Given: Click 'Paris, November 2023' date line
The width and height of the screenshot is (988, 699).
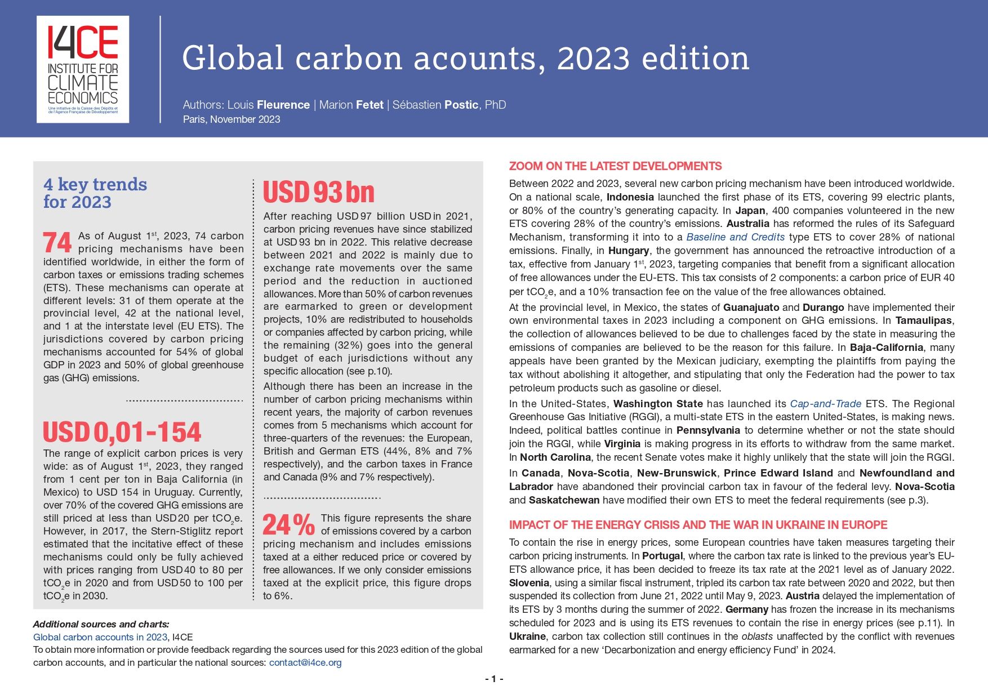Looking at the screenshot, I should (232, 119).
